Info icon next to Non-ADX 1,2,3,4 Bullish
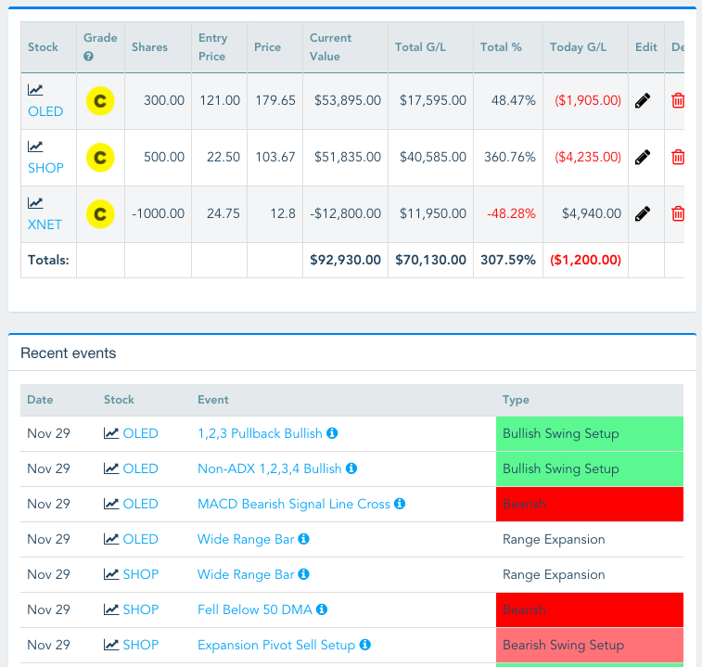The image size is (702, 667). 351,468
